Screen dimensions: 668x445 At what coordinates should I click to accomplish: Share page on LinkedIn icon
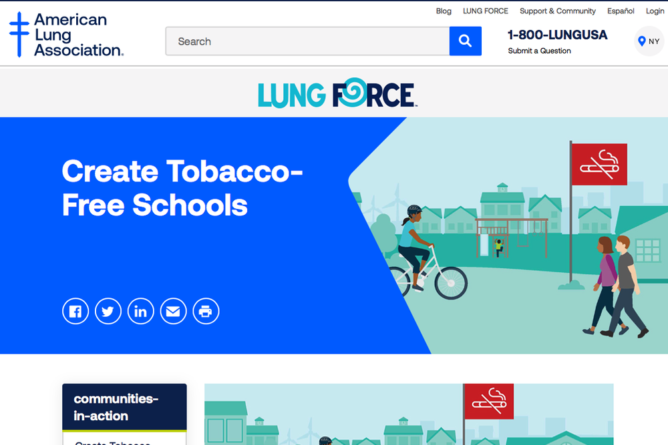click(x=140, y=312)
